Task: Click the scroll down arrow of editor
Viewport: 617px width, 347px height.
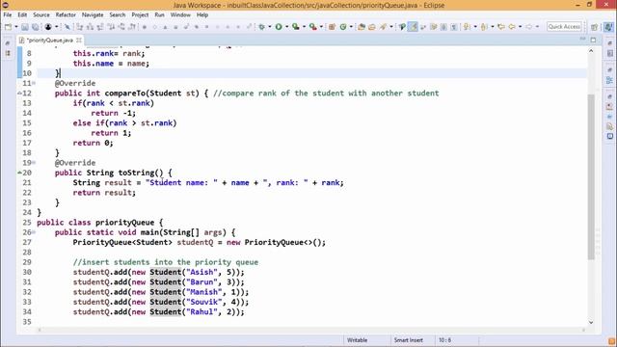Action: 591,322
